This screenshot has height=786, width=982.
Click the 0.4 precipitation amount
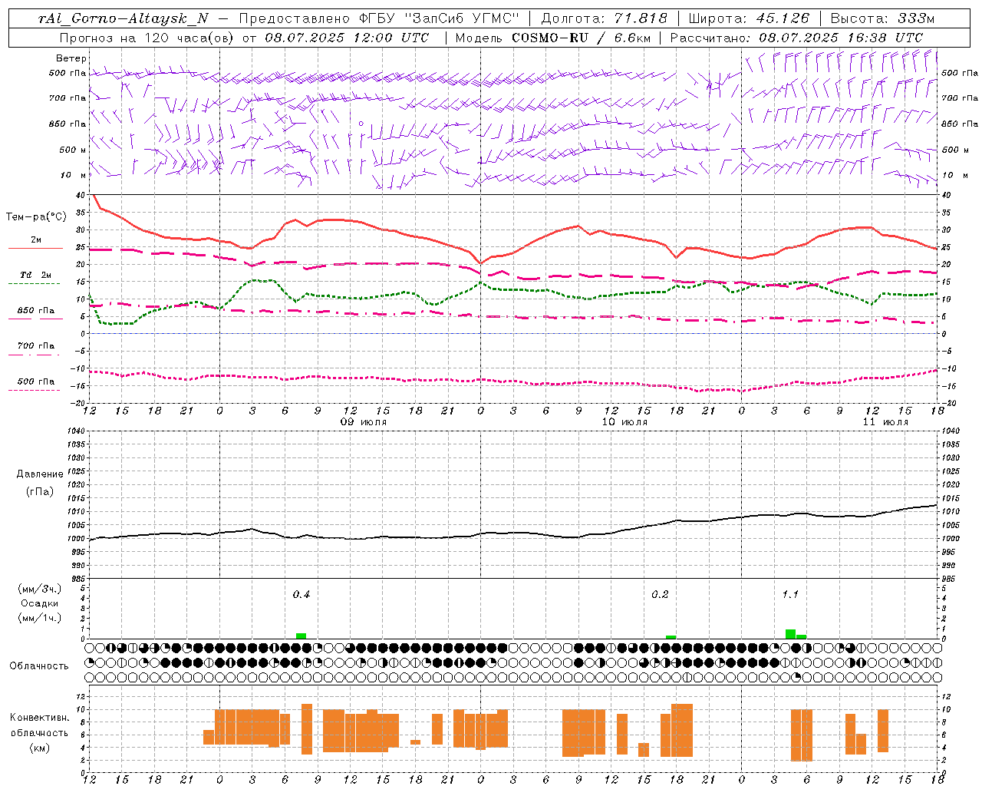pos(302,595)
